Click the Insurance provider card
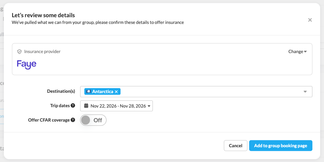 pyautogui.click(x=162, y=59)
